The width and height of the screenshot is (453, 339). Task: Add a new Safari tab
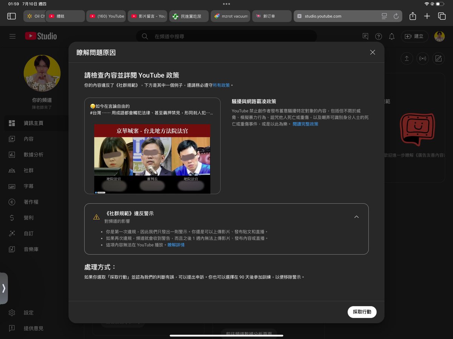427,16
